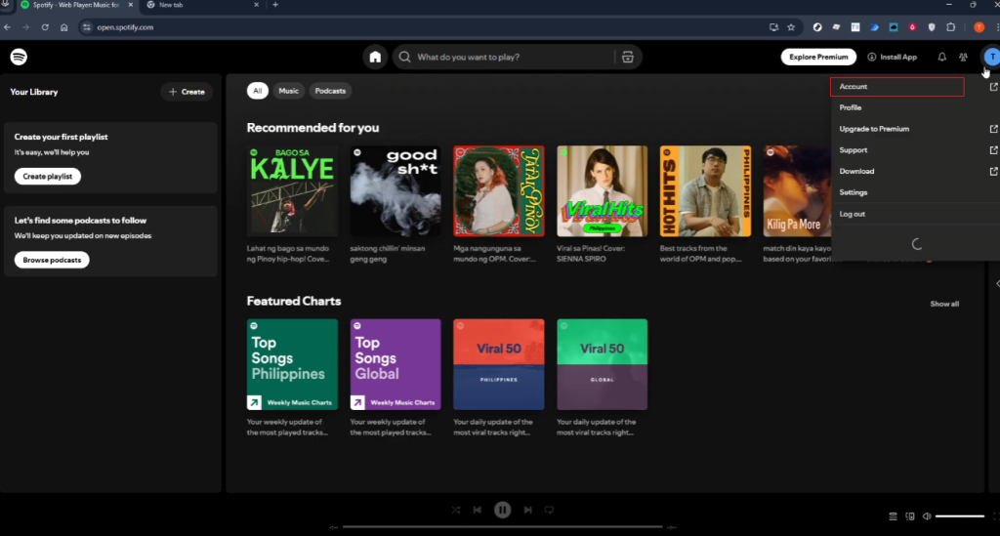Viewport: 1000px width, 536px height.
Task: Open the notifications bell icon
Action: pyautogui.click(x=941, y=57)
